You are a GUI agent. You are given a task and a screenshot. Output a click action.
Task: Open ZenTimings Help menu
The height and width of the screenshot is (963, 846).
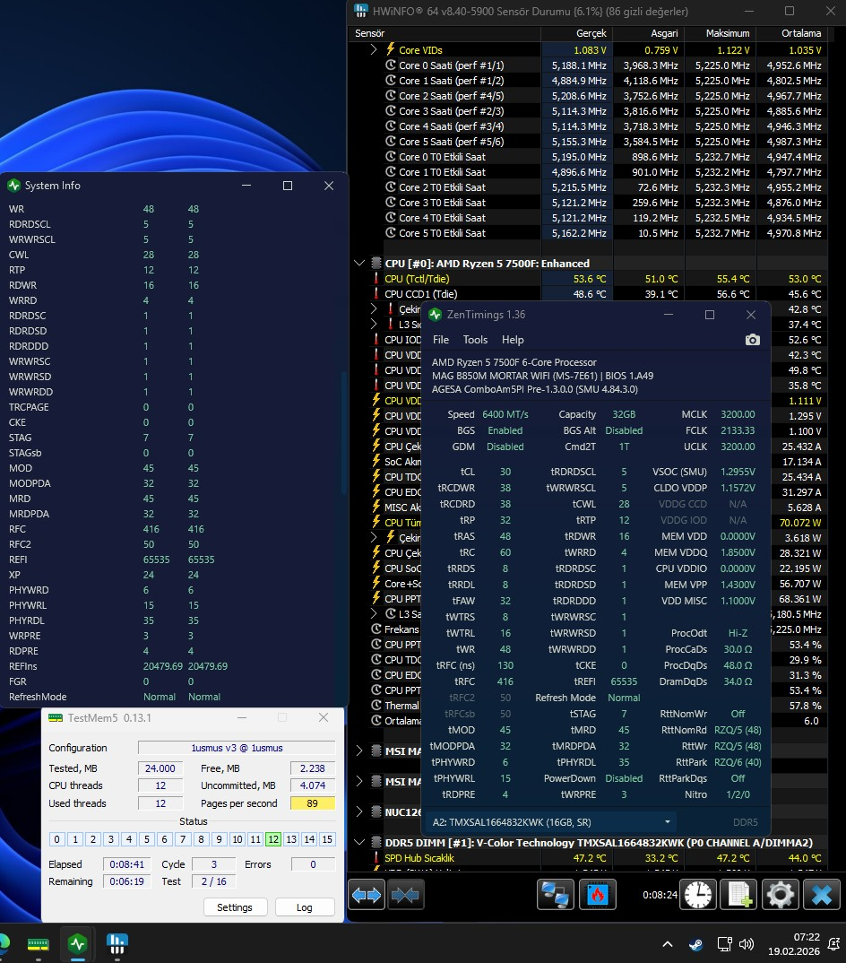(513, 340)
